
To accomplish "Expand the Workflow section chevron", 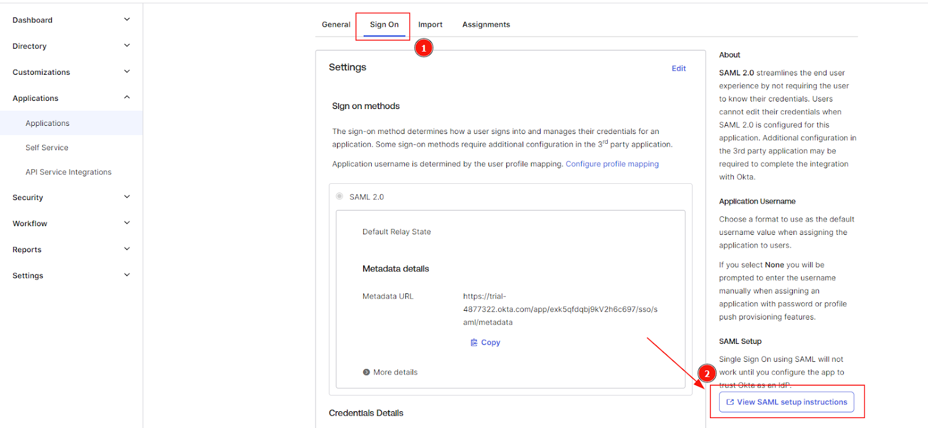I will [127, 223].
